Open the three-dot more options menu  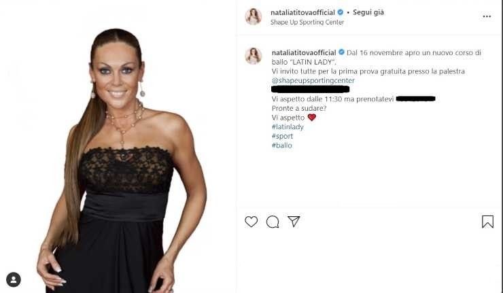tap(487, 16)
